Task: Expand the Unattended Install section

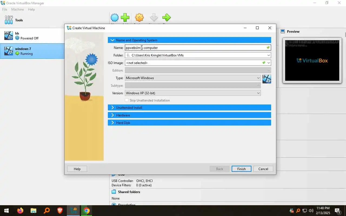Action: point(189,107)
